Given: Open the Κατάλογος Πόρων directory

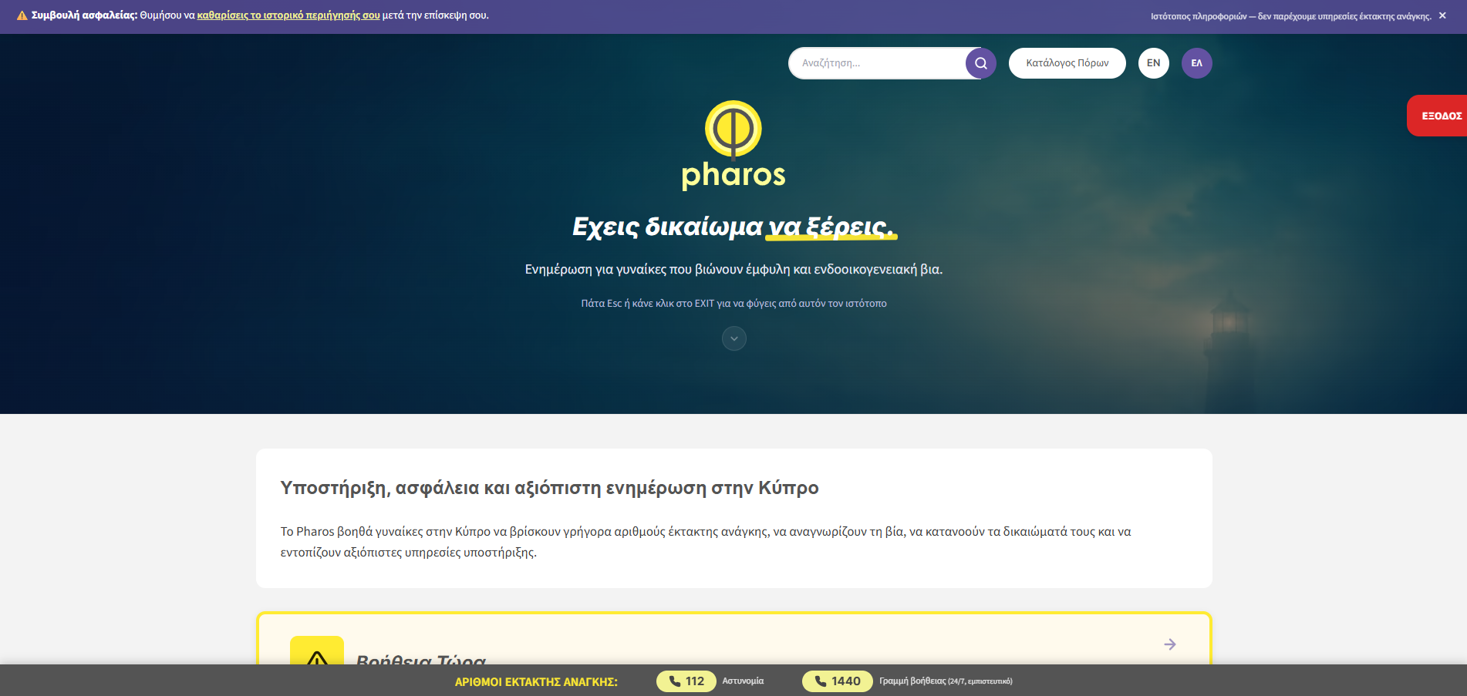Looking at the screenshot, I should (1067, 63).
